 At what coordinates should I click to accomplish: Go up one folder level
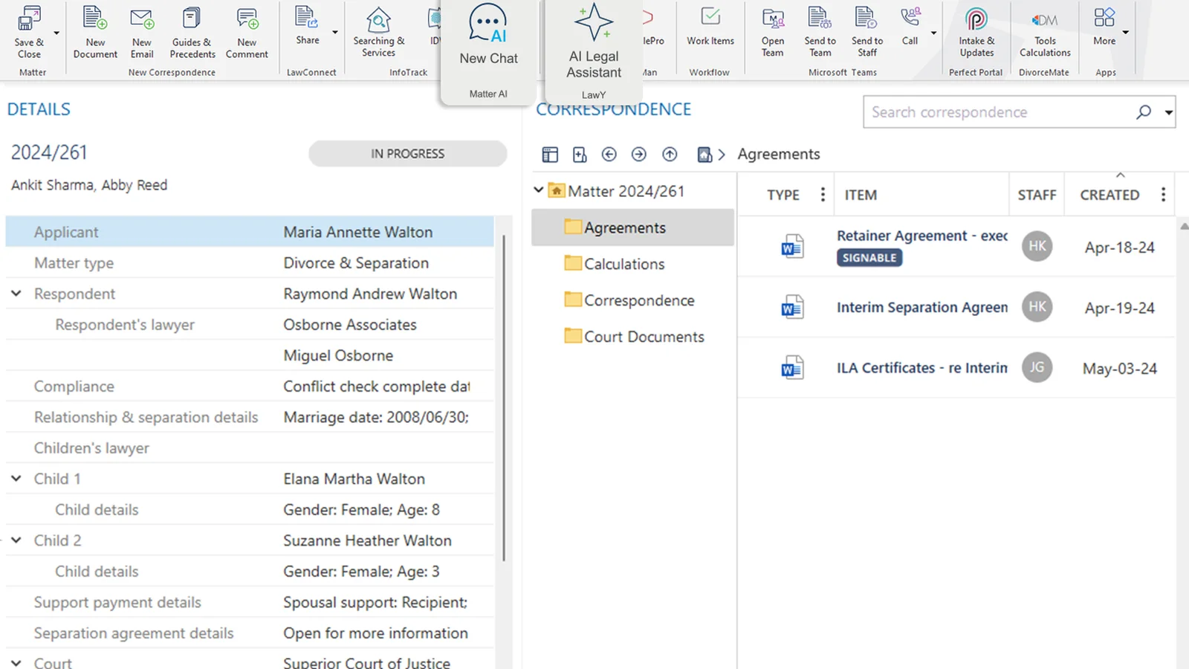click(x=670, y=154)
